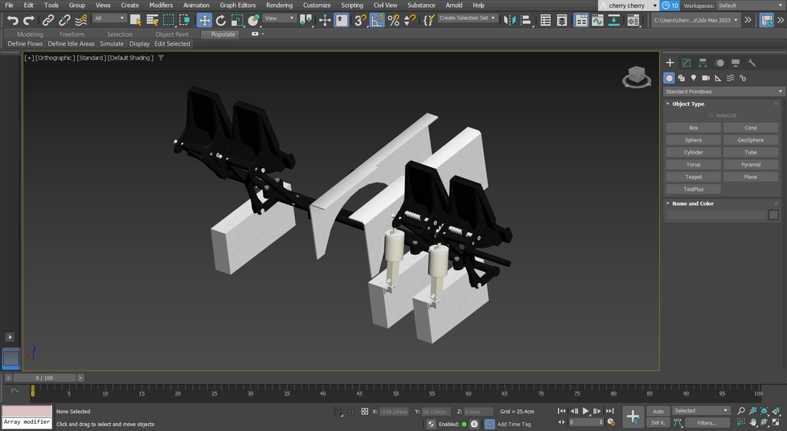The image size is (787, 431).
Task: Open key filter Selected dropdown
Action: click(x=701, y=411)
